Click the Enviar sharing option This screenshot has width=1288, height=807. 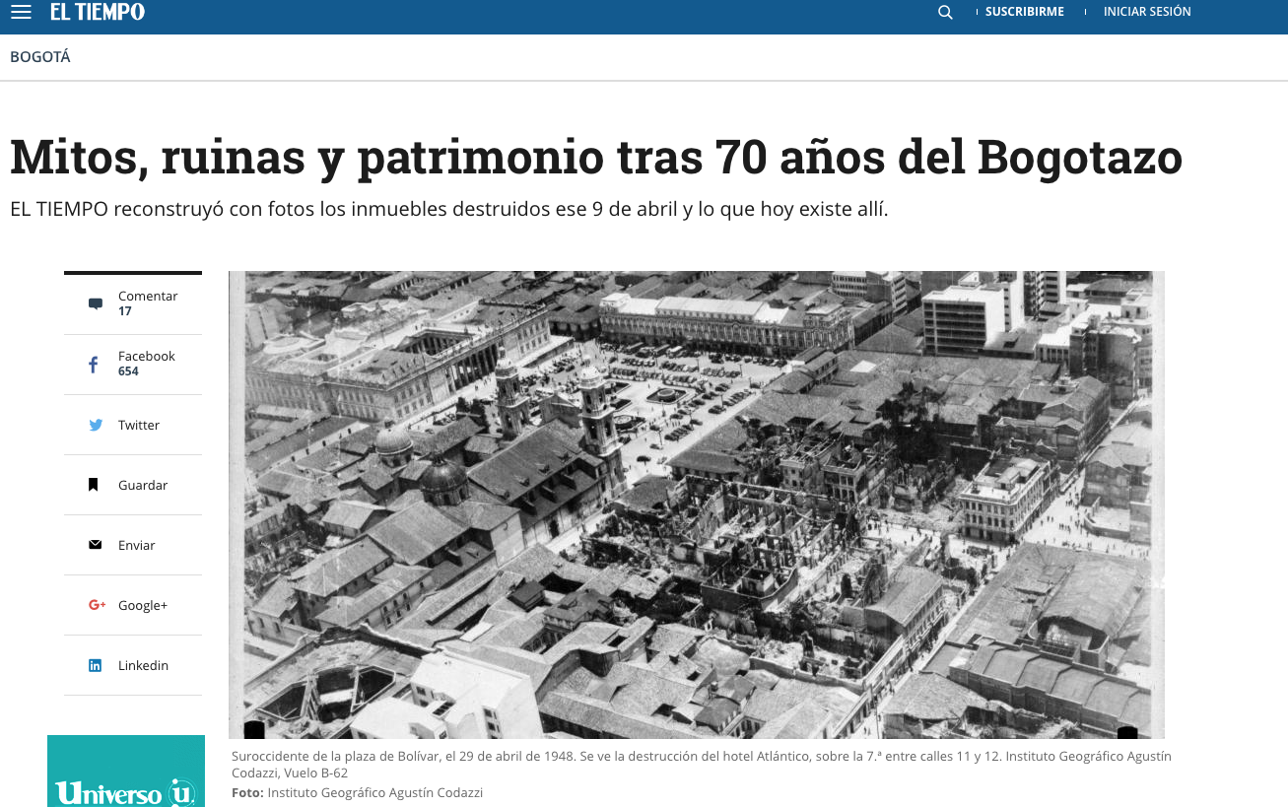click(x=136, y=544)
